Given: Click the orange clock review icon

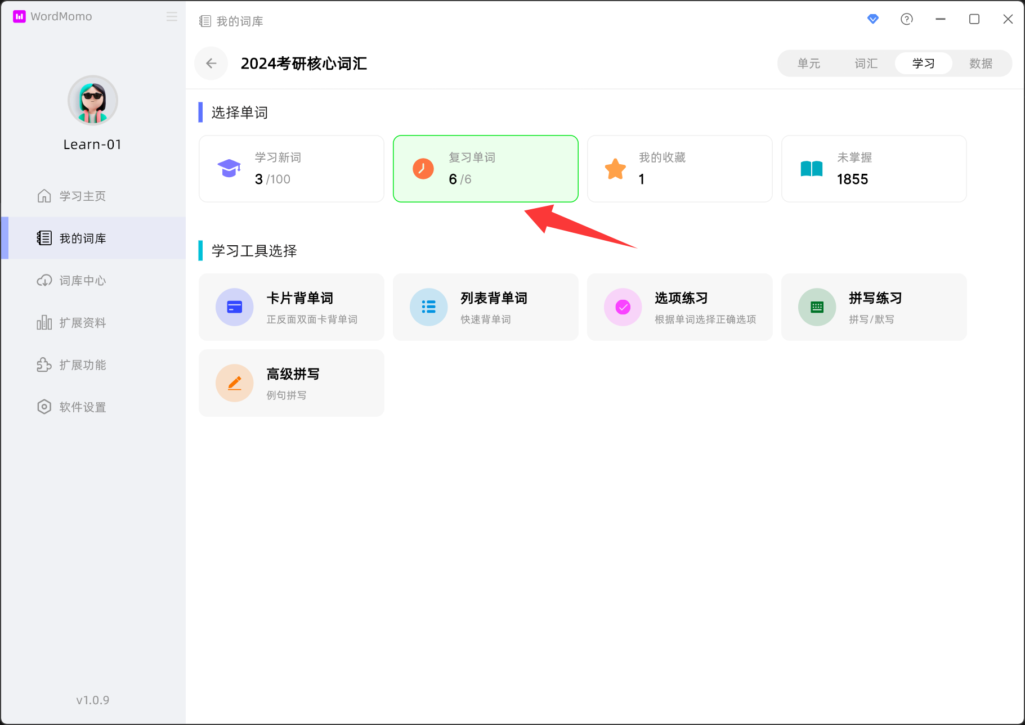Looking at the screenshot, I should click(423, 169).
